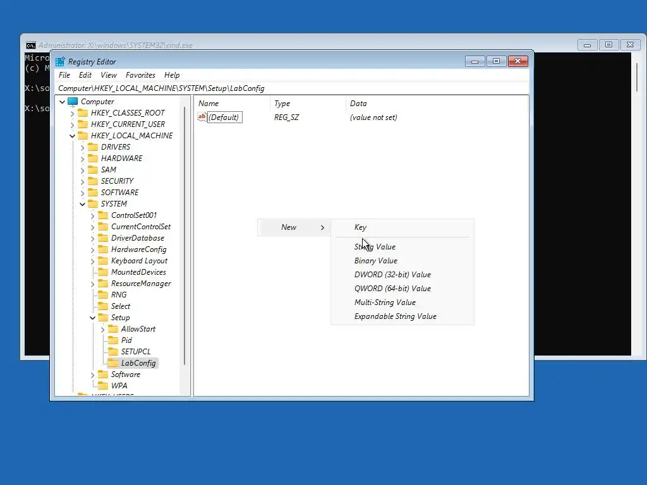Click the (Default) value string icon
Image resolution: width=647 pixels, height=485 pixels.
click(x=202, y=117)
